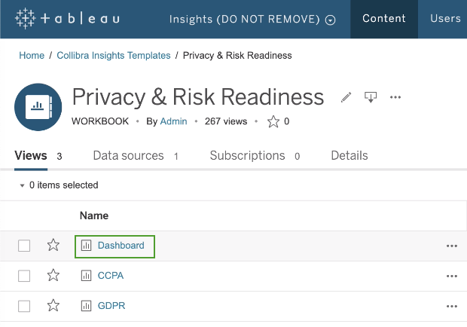Click the download workbook icon
The height and width of the screenshot is (327, 467).
click(370, 97)
